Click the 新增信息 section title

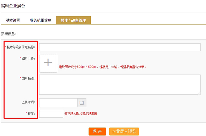[x=9, y=34]
